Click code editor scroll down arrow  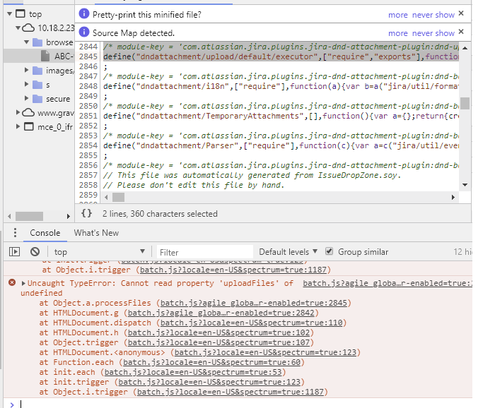coord(465,185)
